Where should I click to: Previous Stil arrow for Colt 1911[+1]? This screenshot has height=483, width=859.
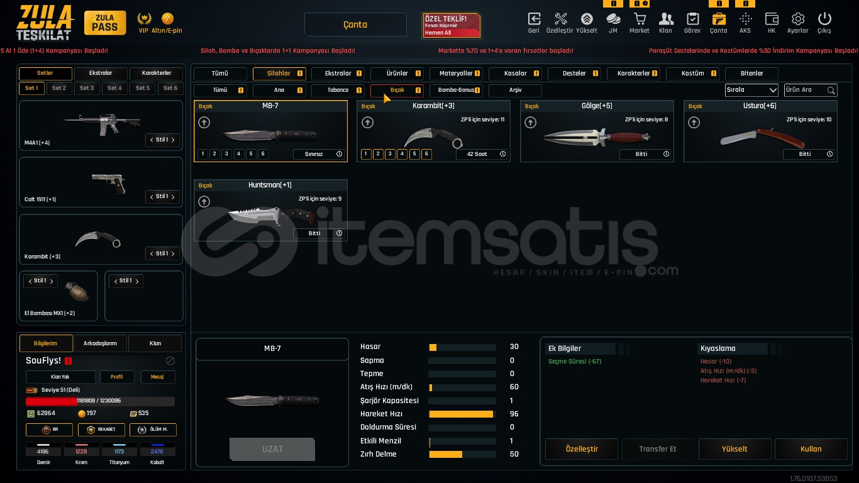151,196
